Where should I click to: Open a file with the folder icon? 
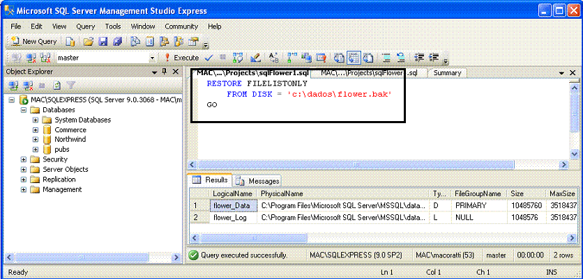tap(88, 42)
